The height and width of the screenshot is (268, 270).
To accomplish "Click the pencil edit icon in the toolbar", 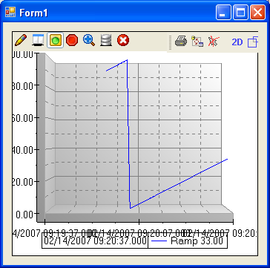I will [21, 40].
